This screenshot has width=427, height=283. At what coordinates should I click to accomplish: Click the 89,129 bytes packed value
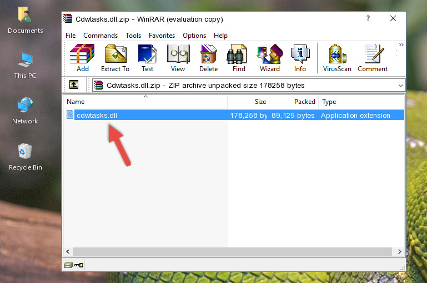[293, 115]
